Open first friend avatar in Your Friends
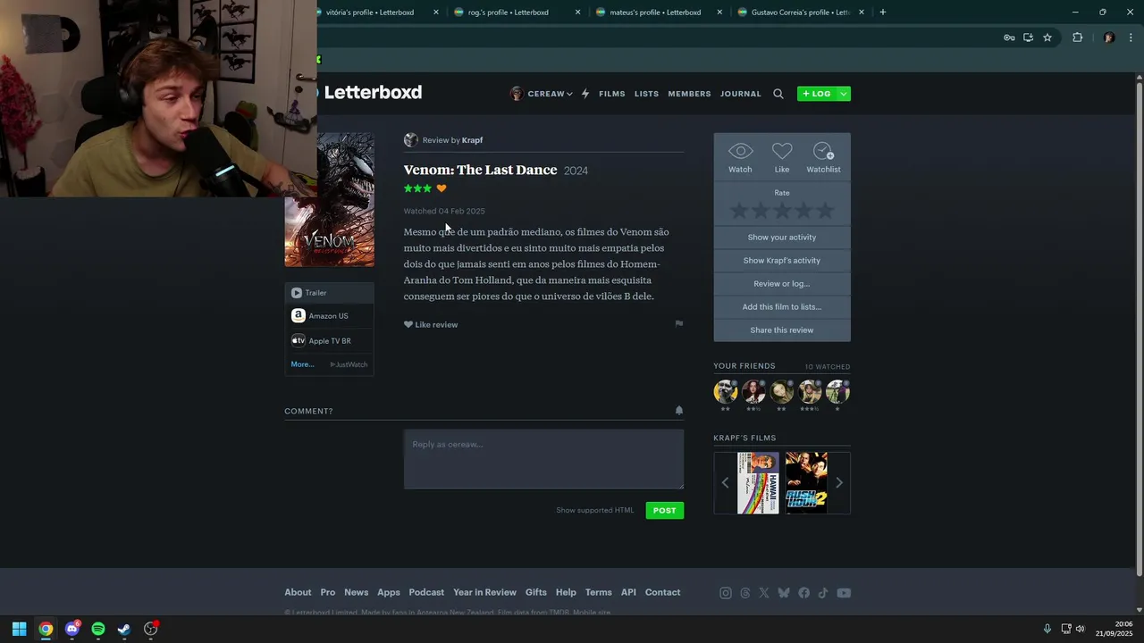1144x643 pixels. [x=726, y=391]
